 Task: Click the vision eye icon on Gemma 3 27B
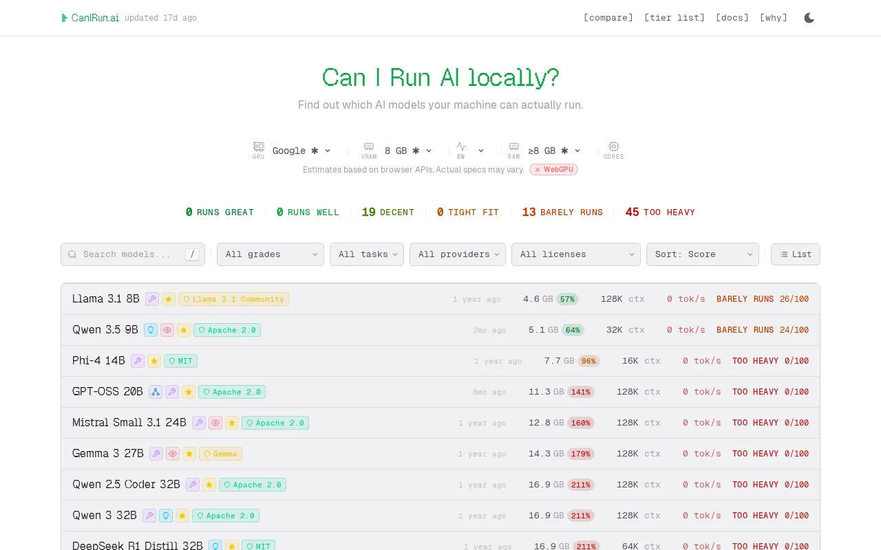pos(173,454)
